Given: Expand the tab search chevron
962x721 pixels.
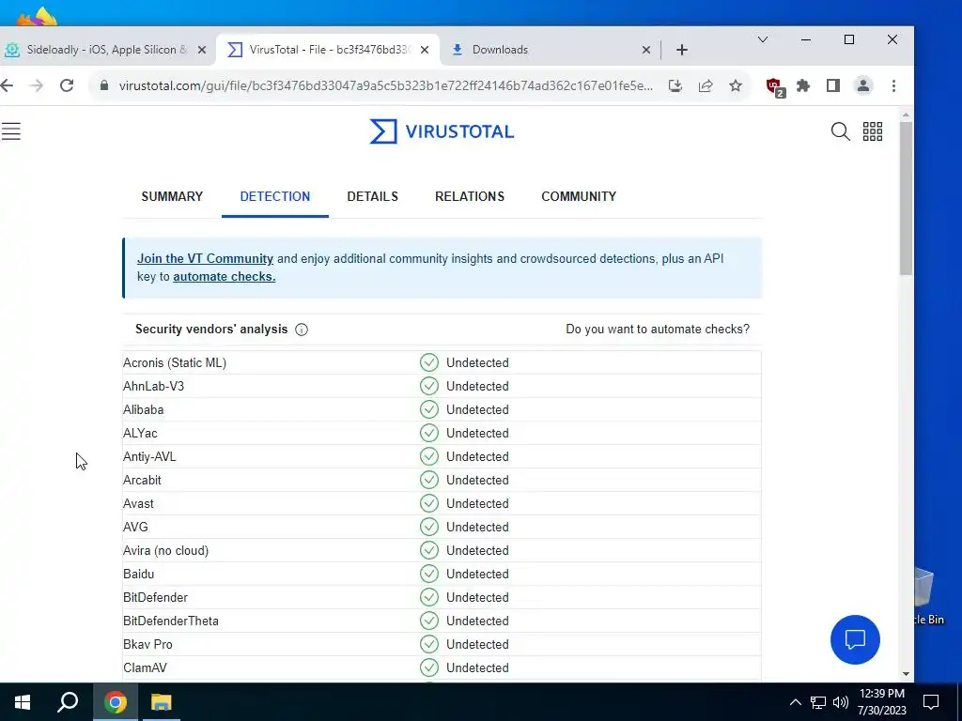Looking at the screenshot, I should tap(763, 39).
